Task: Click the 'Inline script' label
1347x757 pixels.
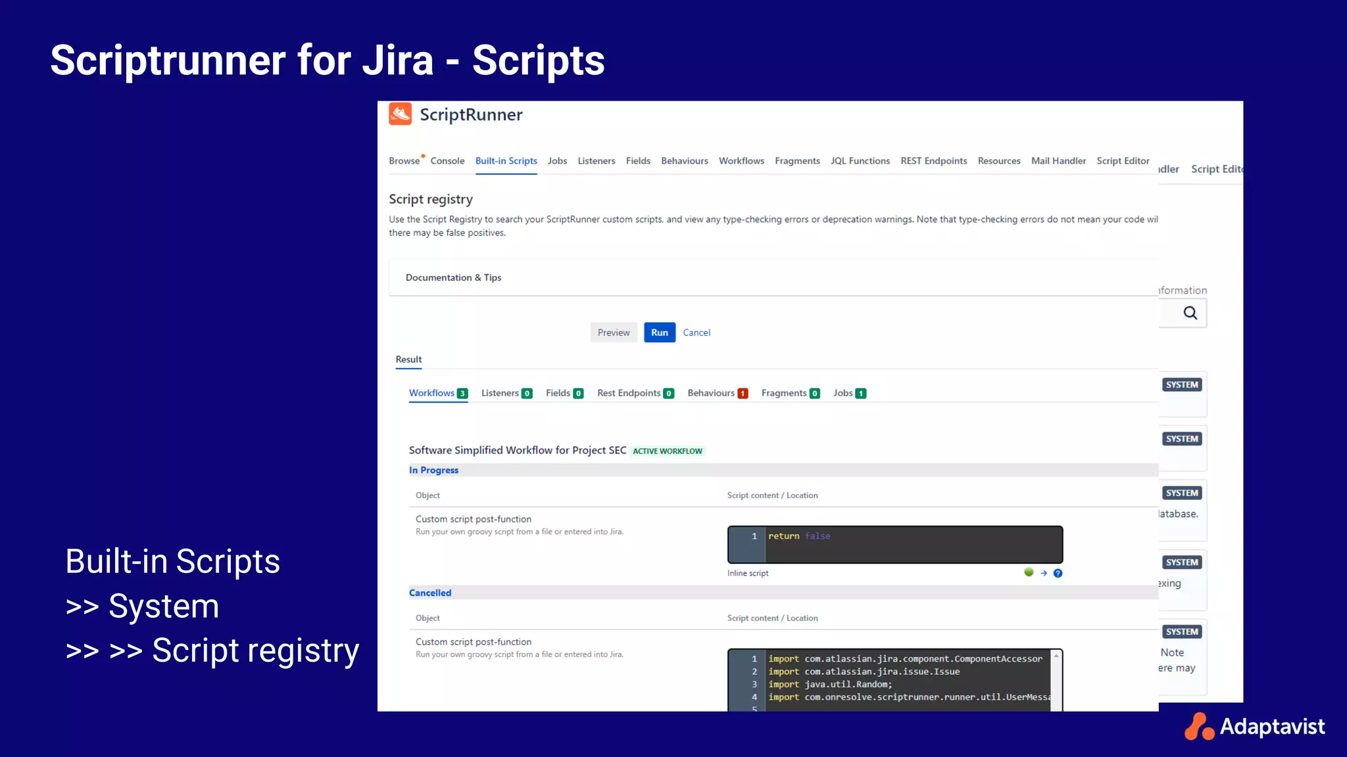Action: 748,573
